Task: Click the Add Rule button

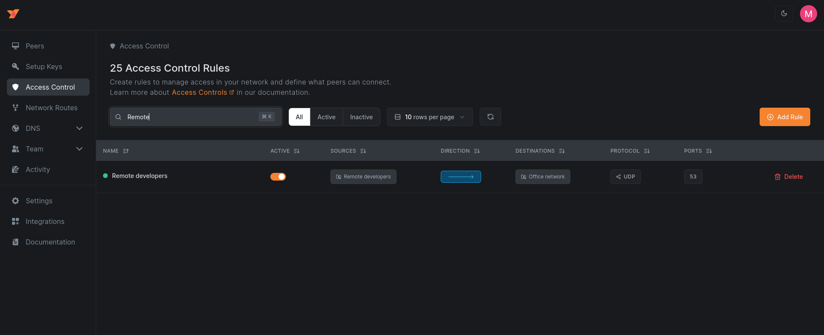Action: click(785, 117)
